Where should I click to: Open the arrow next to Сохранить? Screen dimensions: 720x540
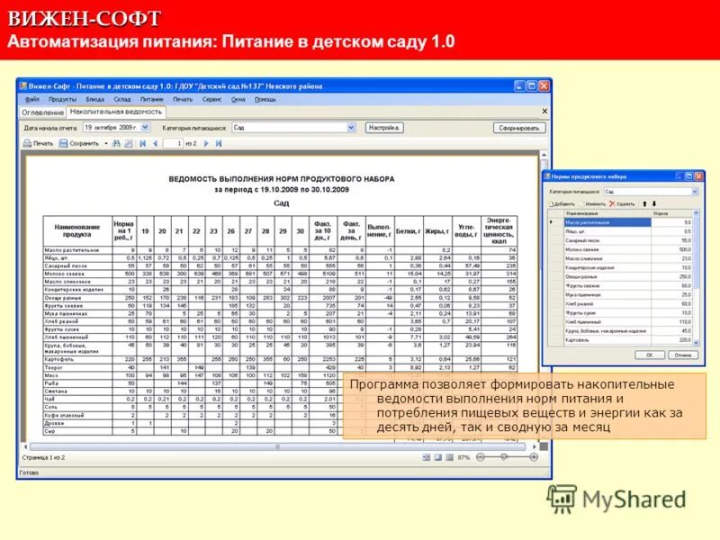106,144
